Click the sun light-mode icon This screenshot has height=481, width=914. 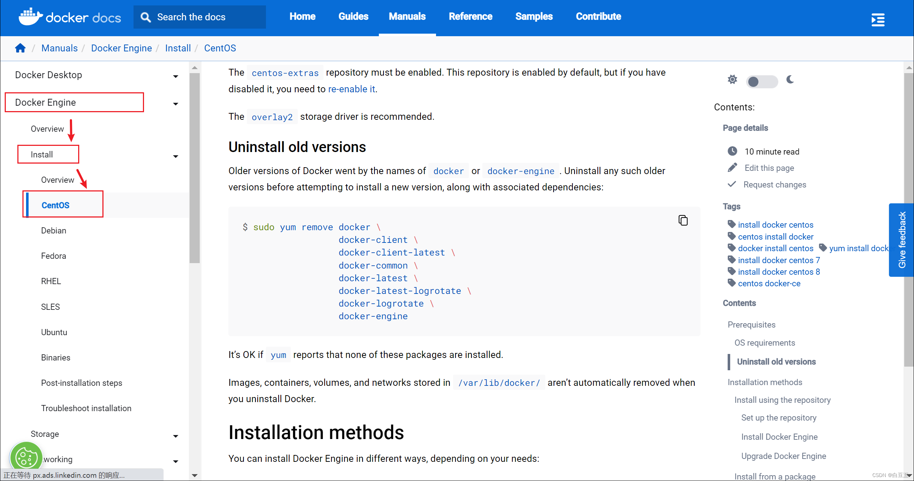(x=732, y=80)
